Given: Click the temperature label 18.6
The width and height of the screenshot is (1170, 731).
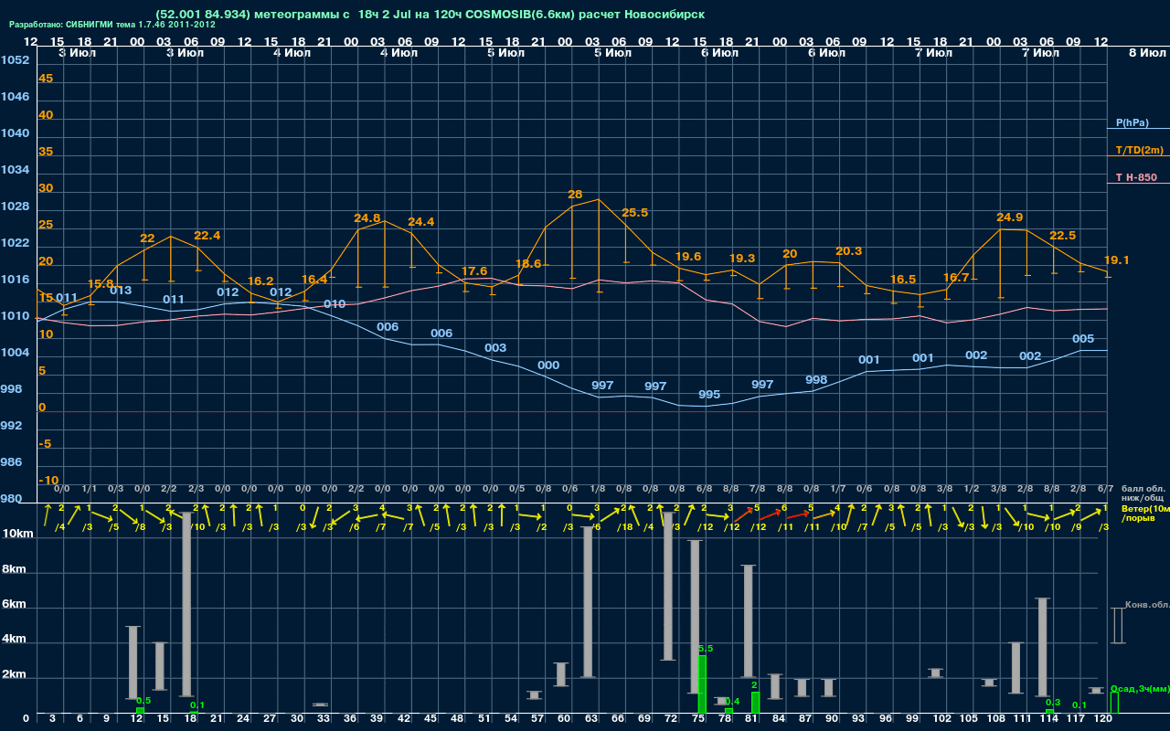Looking at the screenshot, I should [527, 264].
